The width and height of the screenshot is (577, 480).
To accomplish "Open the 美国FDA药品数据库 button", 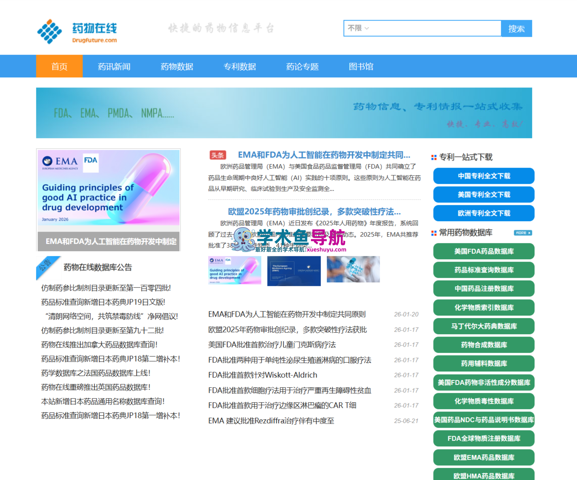I will (x=484, y=251).
